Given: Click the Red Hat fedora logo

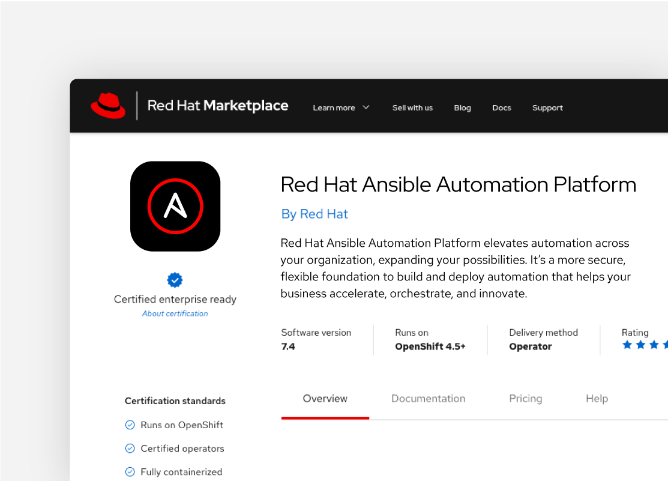Looking at the screenshot, I should pos(108,106).
